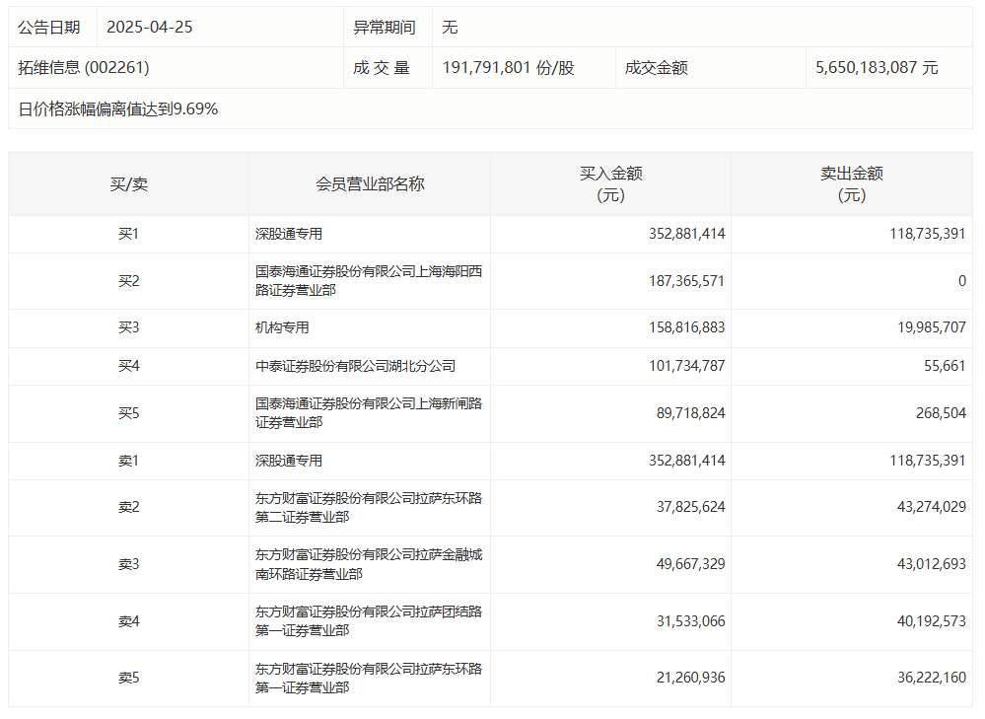Open 中泰证券股份有限公司湖北分公司 entry

(x=355, y=366)
